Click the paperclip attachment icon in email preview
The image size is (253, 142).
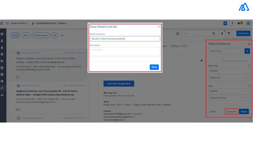[x=201, y=60]
